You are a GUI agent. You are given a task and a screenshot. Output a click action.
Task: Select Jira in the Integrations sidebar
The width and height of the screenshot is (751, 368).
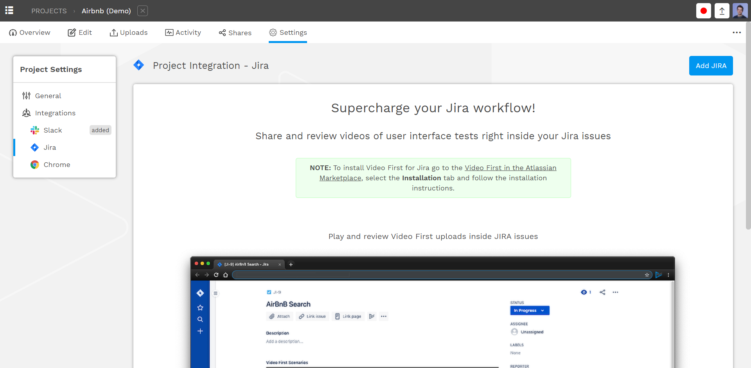tap(50, 147)
